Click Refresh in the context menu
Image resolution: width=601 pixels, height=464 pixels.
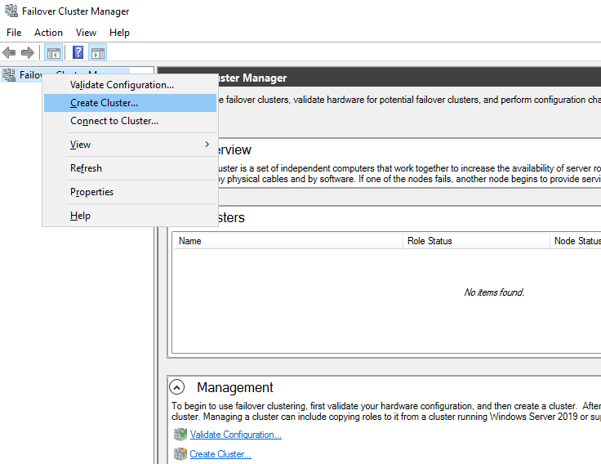click(x=131, y=168)
